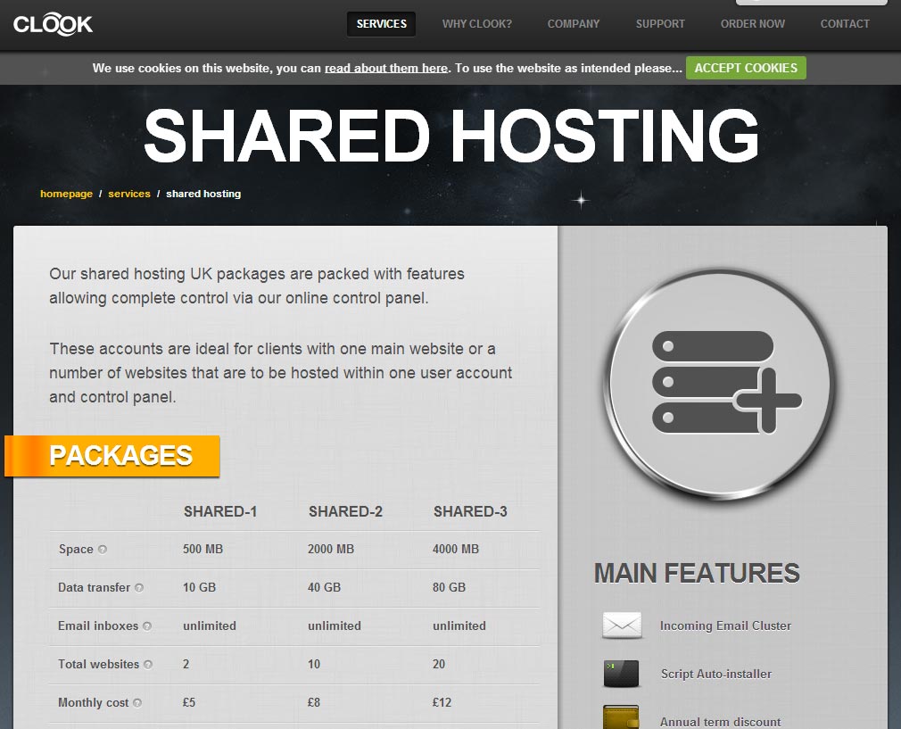This screenshot has width=901, height=729.
Task: Click the PACKAGES banner heading
Action: (x=112, y=456)
